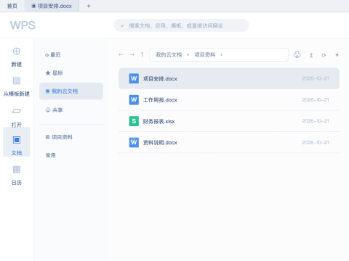Image resolution: width=349 pixels, height=261 pixels.
Task: Click the date of 财务报表.xlsx
Action: [x=316, y=121]
